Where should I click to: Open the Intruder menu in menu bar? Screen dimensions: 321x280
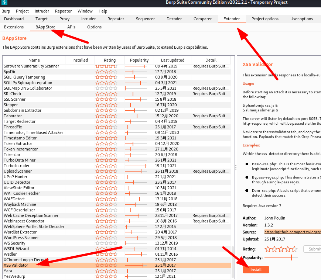tap(42, 11)
